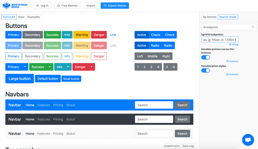Toggle the enable-pointer-cursor-for-buttons switch
The height and width of the screenshot is (149, 258).
coord(206,57)
